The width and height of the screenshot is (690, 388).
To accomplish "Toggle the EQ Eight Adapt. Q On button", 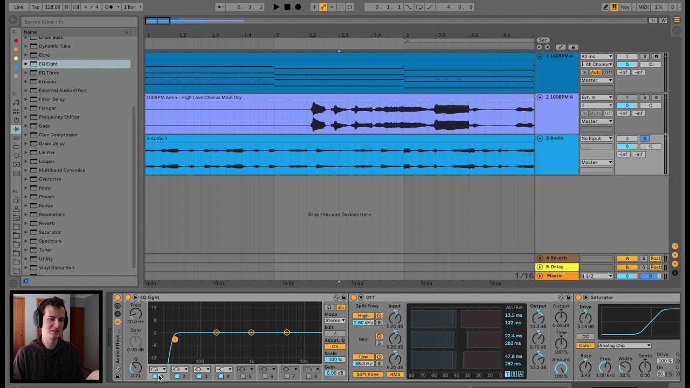I will [335, 347].
